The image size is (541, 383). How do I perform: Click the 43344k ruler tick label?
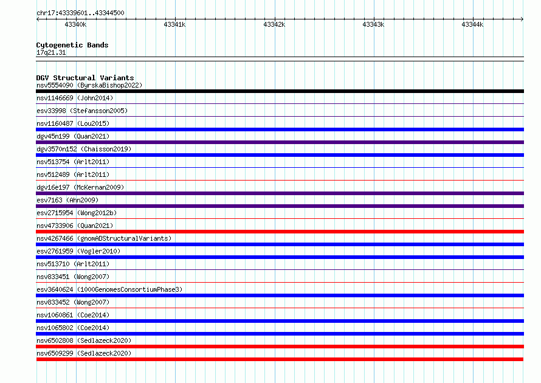(472, 24)
